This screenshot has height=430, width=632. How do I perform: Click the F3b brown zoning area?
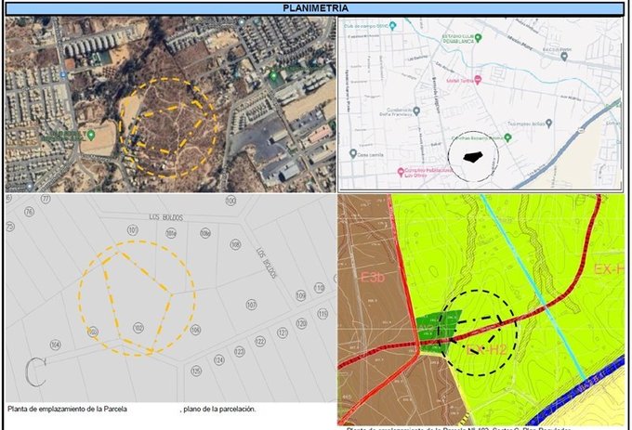[362, 277]
